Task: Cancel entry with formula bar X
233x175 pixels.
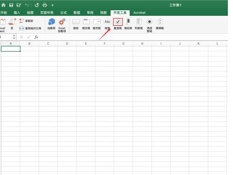Action: (21, 37)
